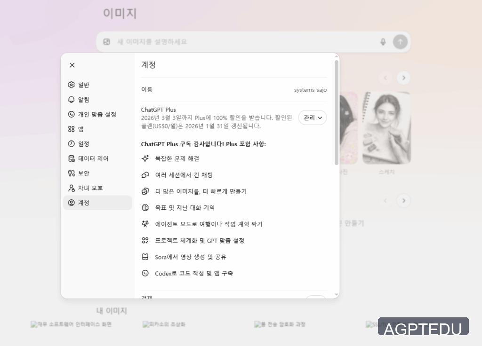Open the 앱 settings tab

(x=97, y=129)
